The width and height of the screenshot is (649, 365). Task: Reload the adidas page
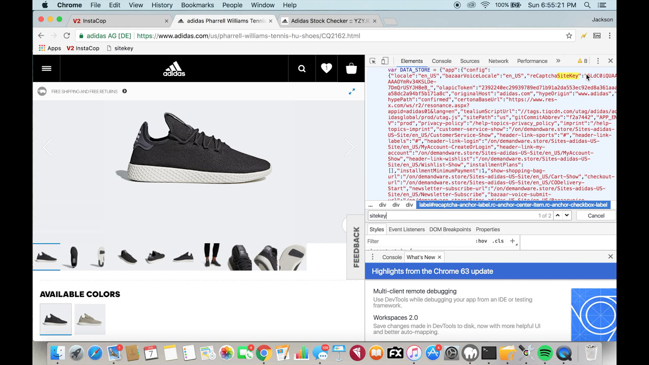(x=66, y=35)
